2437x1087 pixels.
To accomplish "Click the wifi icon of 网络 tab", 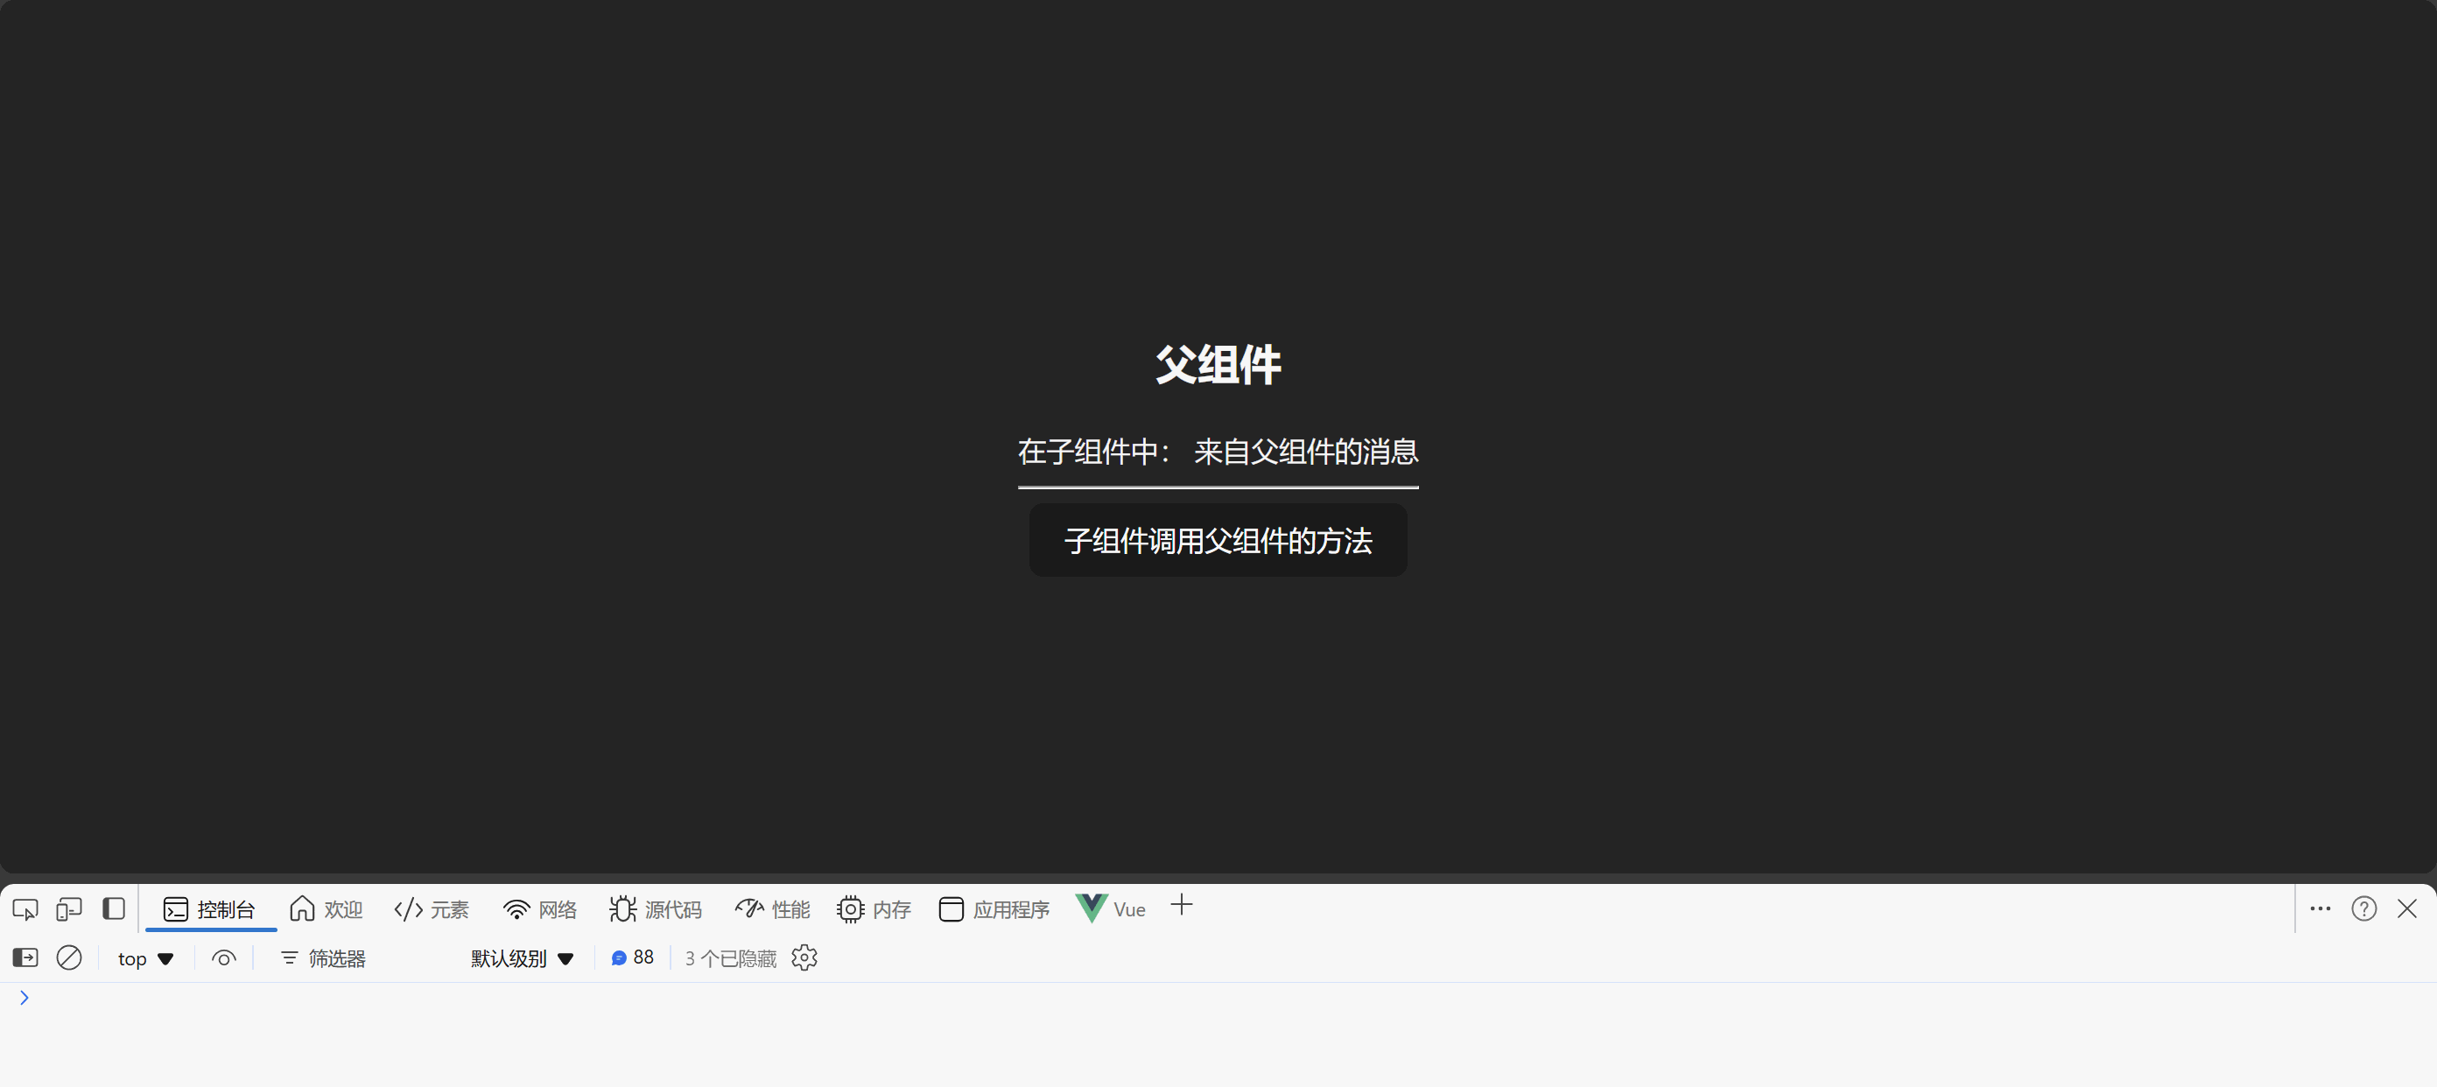I will coord(516,909).
